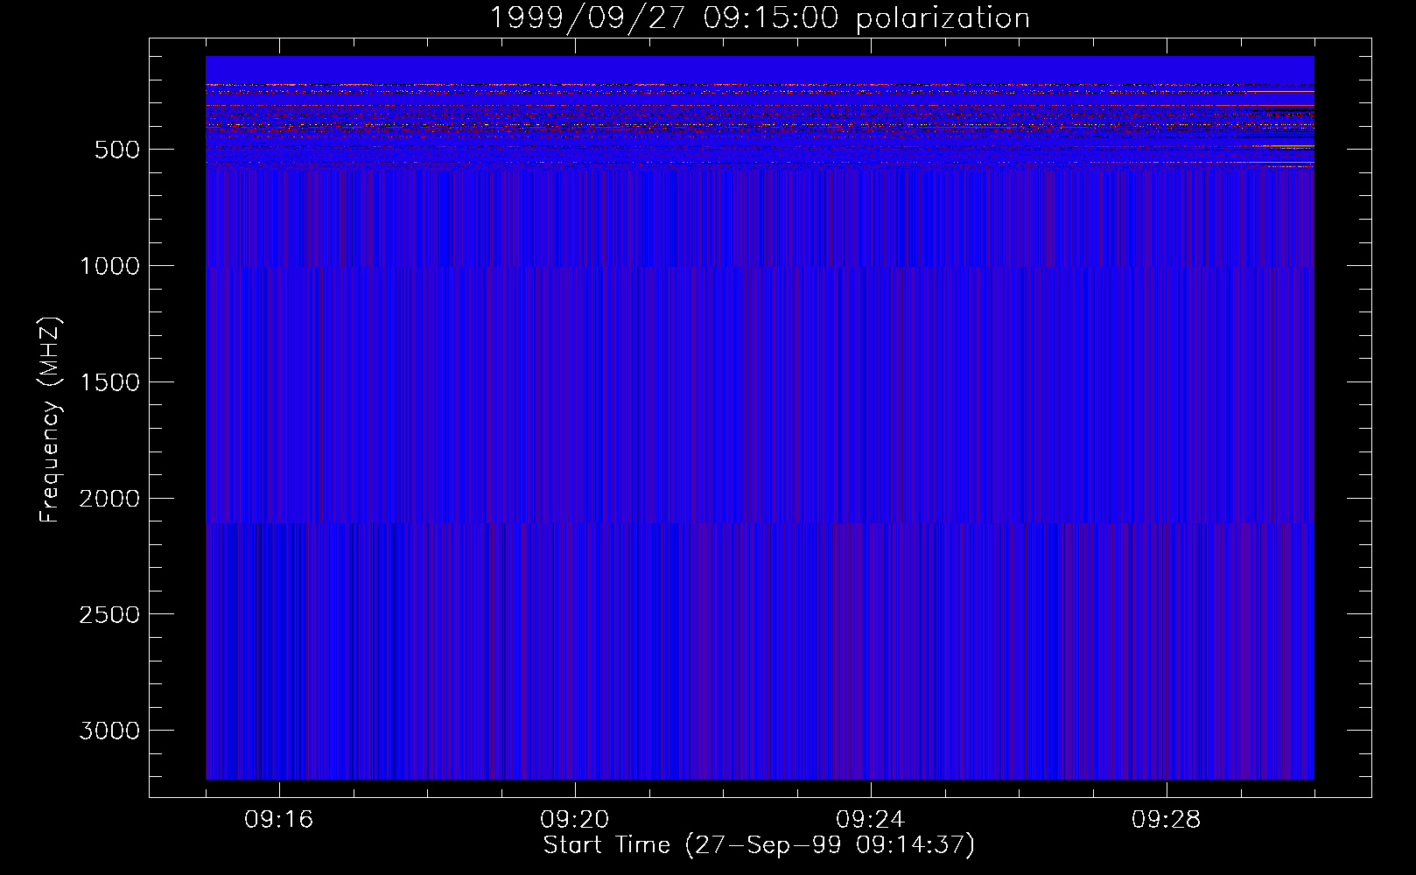The image size is (1416, 875).
Task: Click the 3000 frequency tick label
Action: pos(109,731)
